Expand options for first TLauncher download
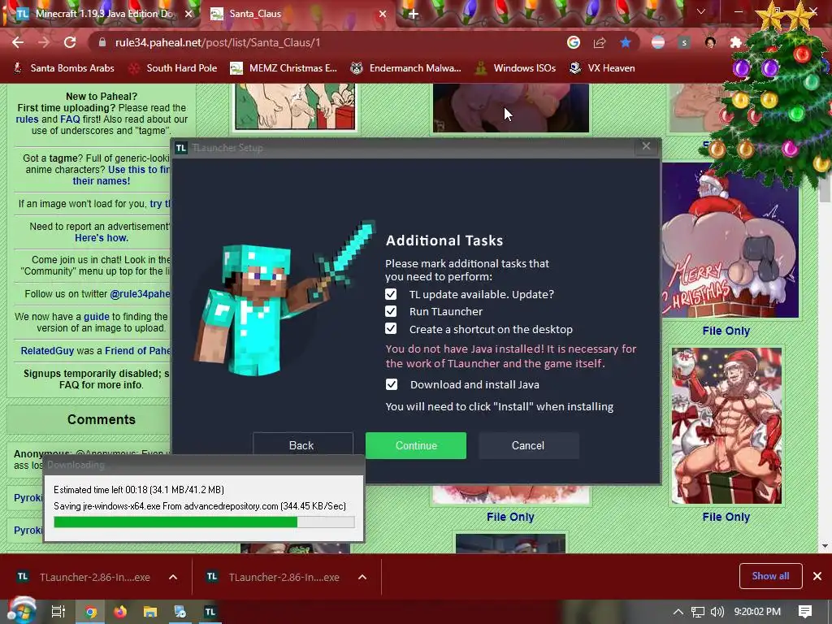This screenshot has width=832, height=624. [x=173, y=577]
